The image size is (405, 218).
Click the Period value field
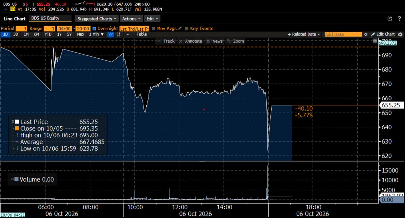[21, 29]
